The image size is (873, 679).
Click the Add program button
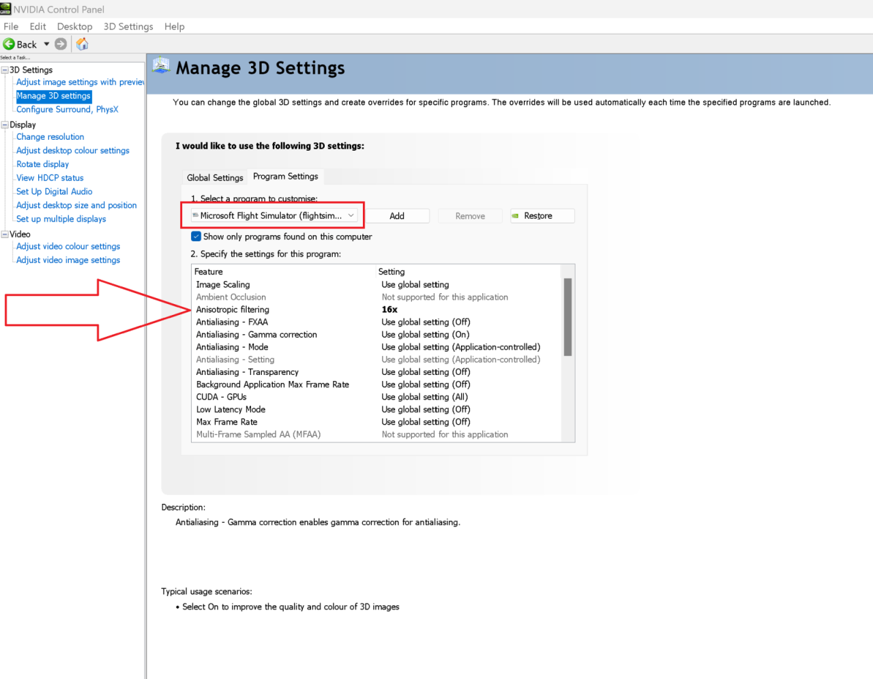pyautogui.click(x=397, y=216)
